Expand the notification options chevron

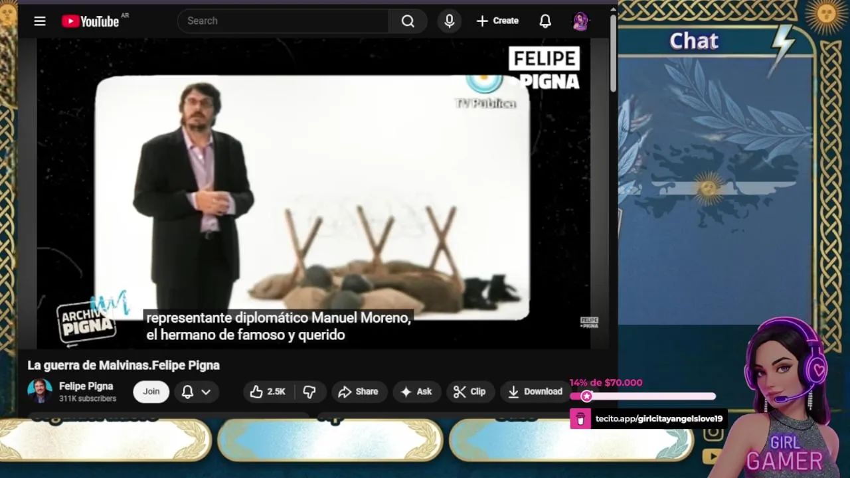tap(206, 392)
